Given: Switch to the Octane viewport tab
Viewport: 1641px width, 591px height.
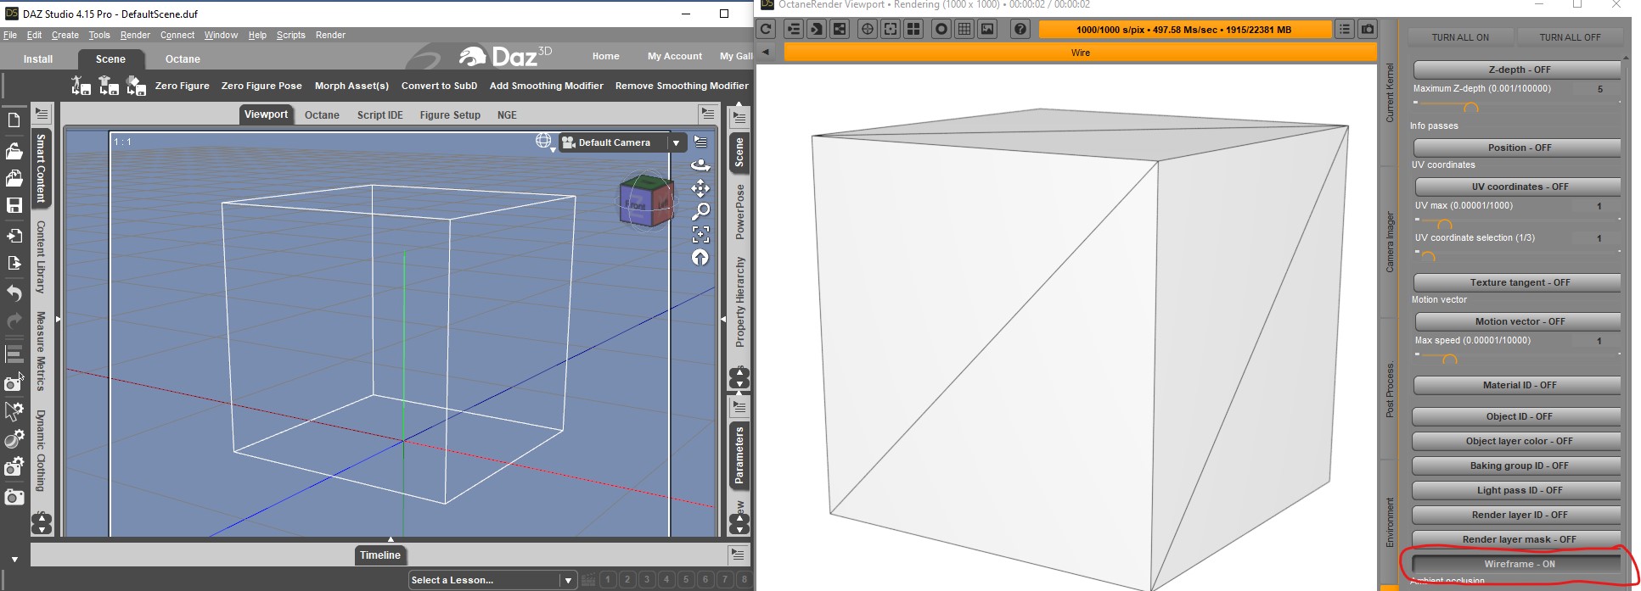Looking at the screenshot, I should click(x=322, y=114).
